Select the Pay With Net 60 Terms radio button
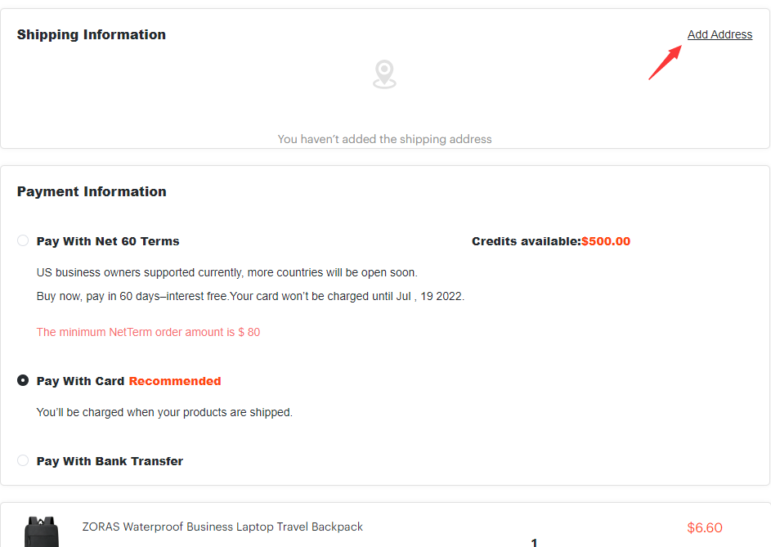Image resolution: width=771 pixels, height=547 pixels. [23, 240]
